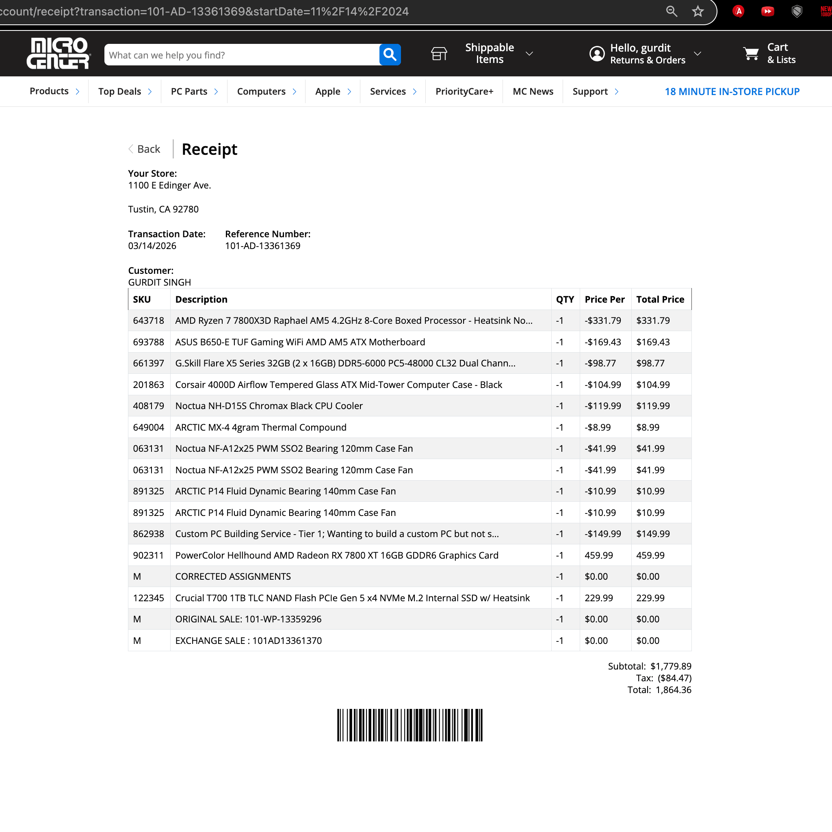Open the red fast-forward extension icon
Image resolution: width=832 pixels, height=832 pixels.
(x=767, y=11)
